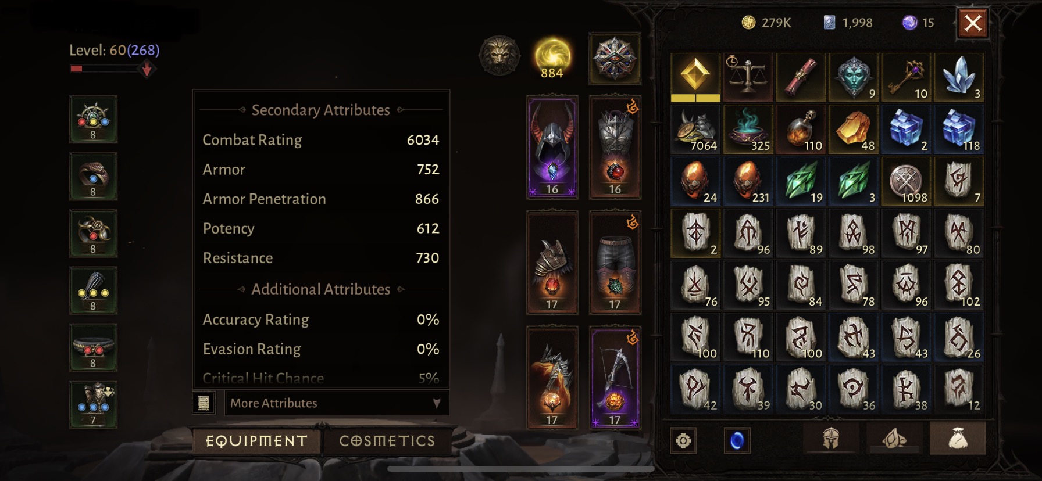Click the down arrow beside More Attributes
The width and height of the screenshot is (1042, 481).
click(x=437, y=403)
